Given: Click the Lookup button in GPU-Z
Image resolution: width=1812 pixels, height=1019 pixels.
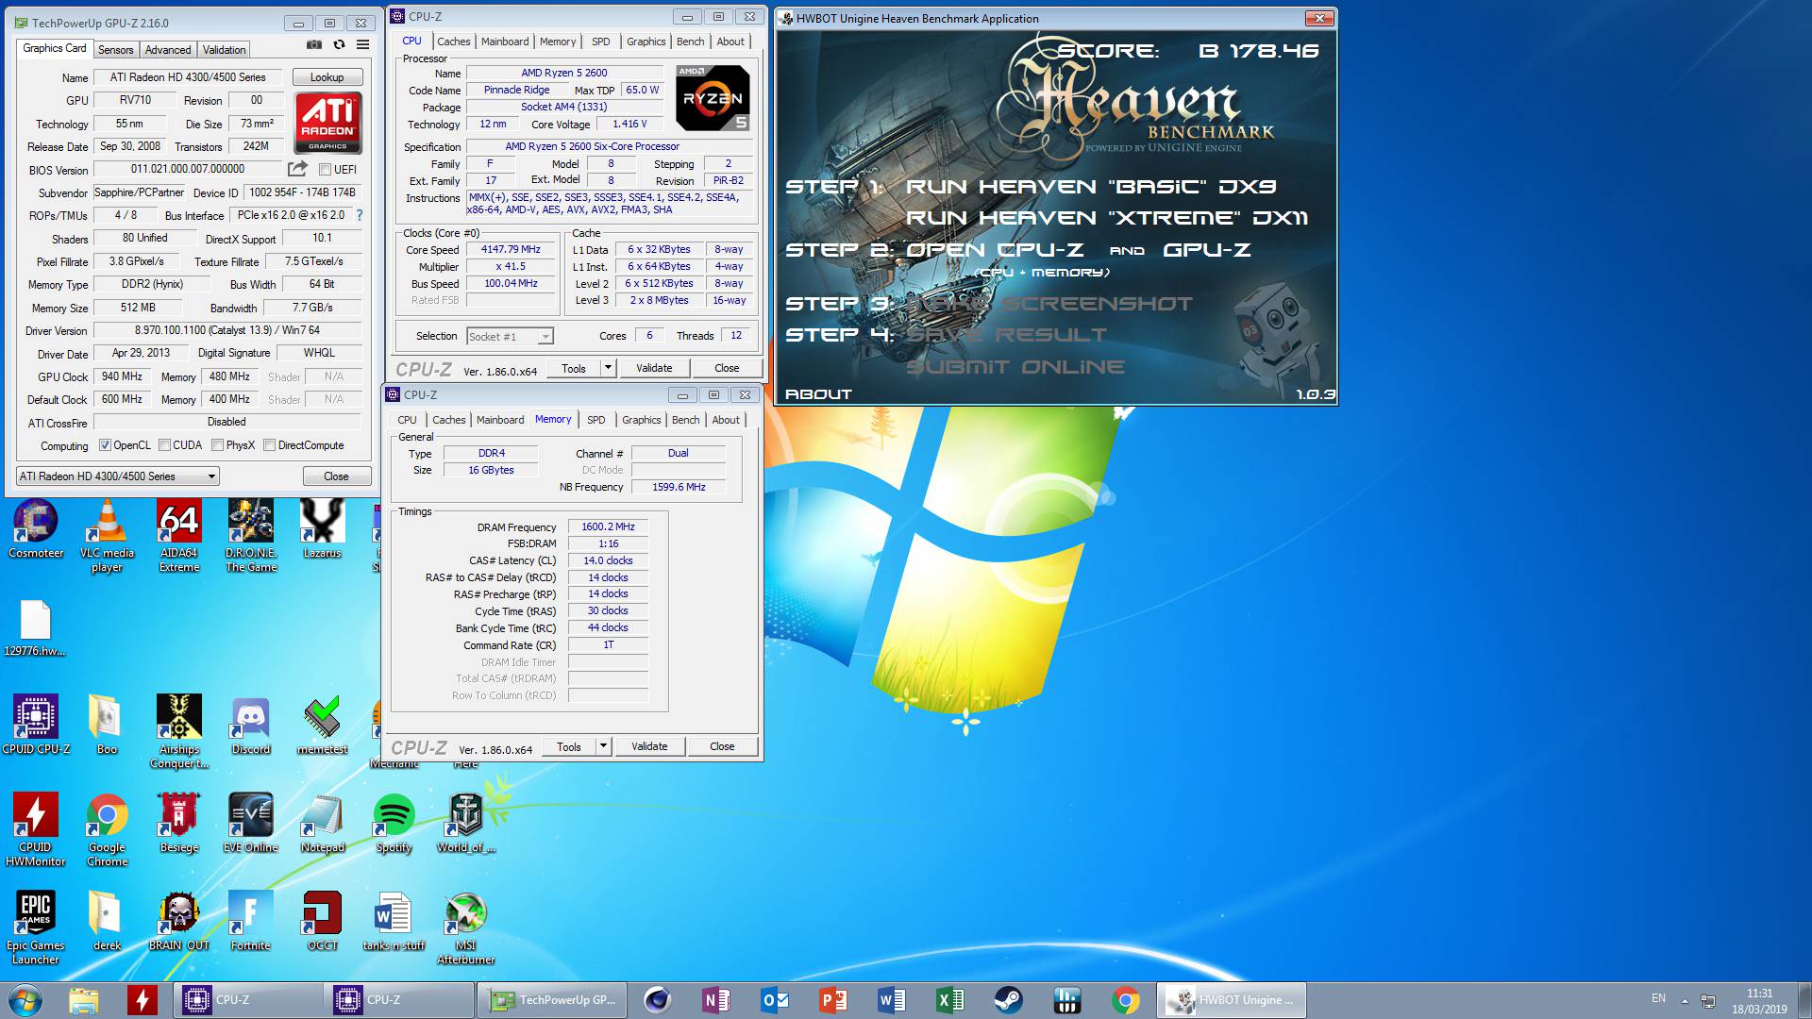Looking at the screenshot, I should (x=327, y=77).
